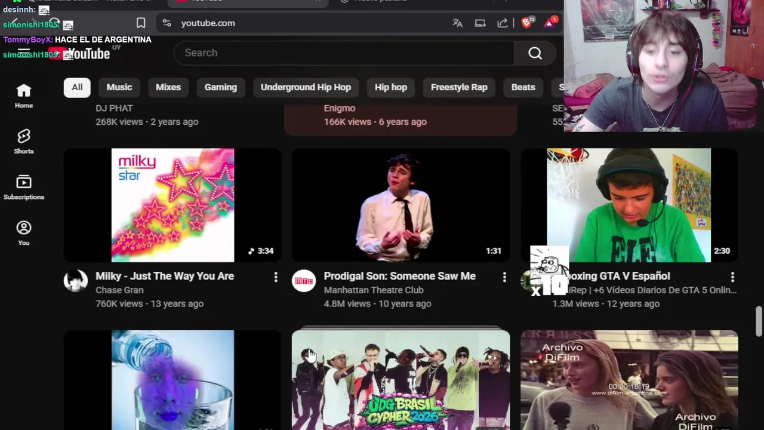This screenshot has width=764, height=430.
Task: Open options menu for Prodigal Son video
Action: (504, 277)
